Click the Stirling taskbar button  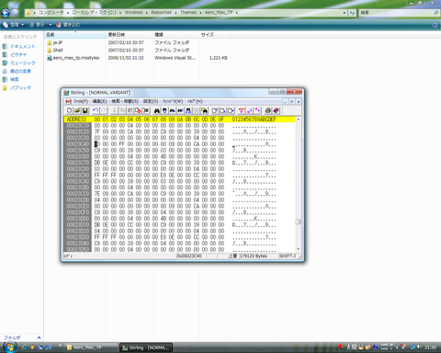pyautogui.click(x=146, y=347)
